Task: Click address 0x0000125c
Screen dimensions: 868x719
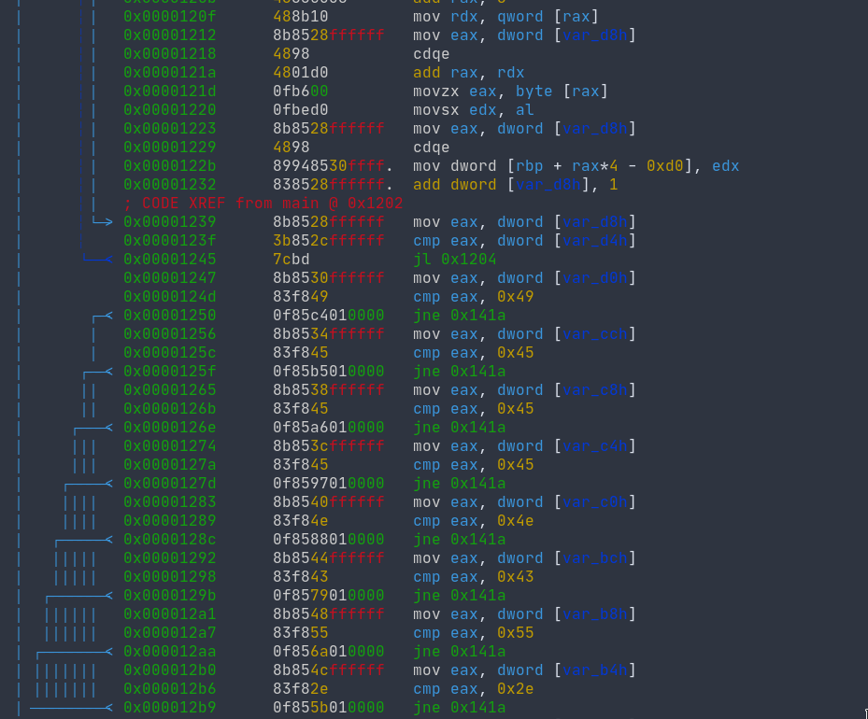Action: 169,353
